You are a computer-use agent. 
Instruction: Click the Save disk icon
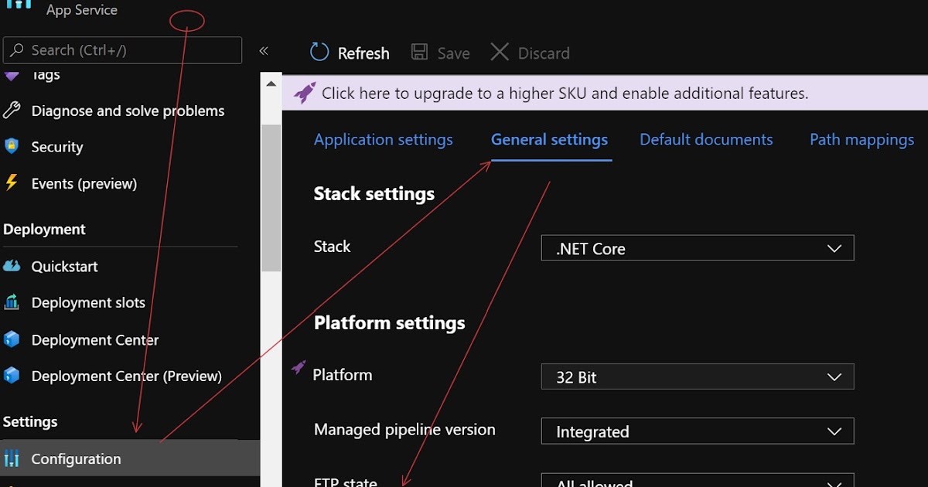(x=419, y=52)
